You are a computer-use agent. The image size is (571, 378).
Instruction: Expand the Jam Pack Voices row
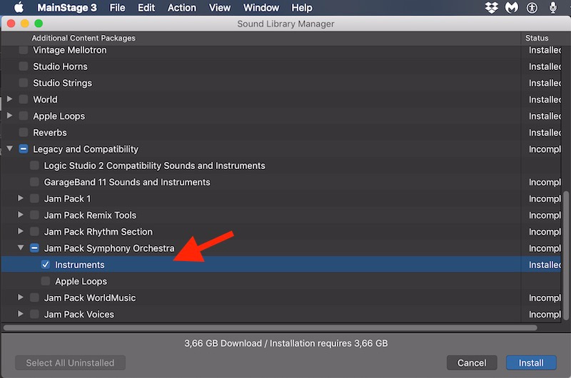click(x=21, y=314)
